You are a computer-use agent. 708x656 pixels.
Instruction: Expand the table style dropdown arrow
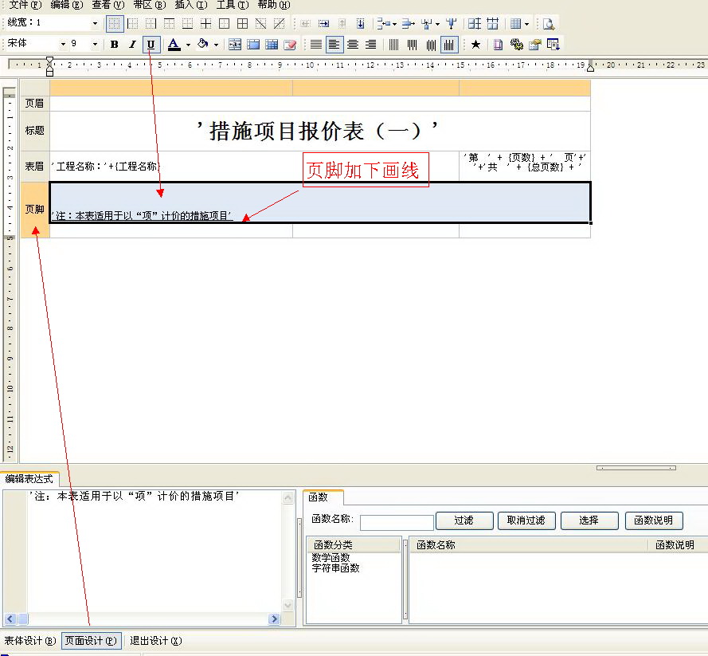click(x=526, y=23)
